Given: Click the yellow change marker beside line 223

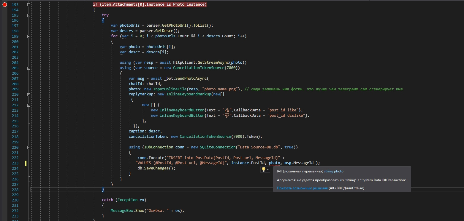Looking at the screenshot, I should point(26,163).
